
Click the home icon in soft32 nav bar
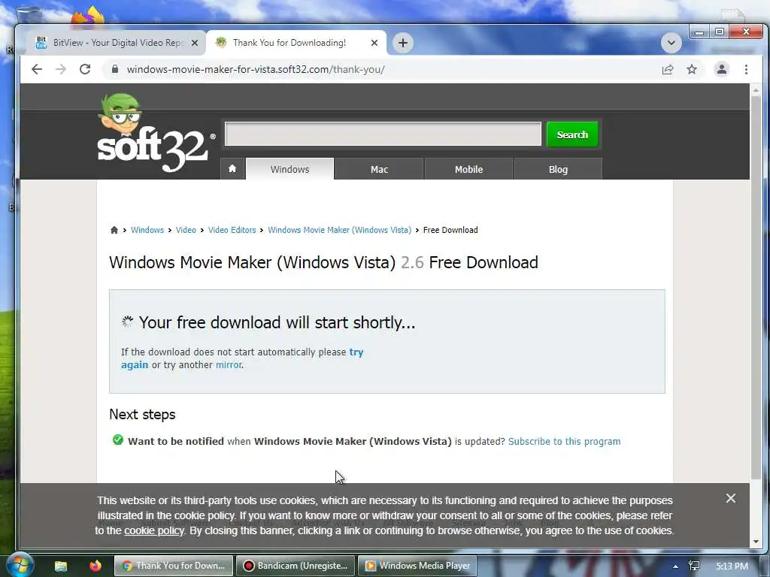[232, 169]
